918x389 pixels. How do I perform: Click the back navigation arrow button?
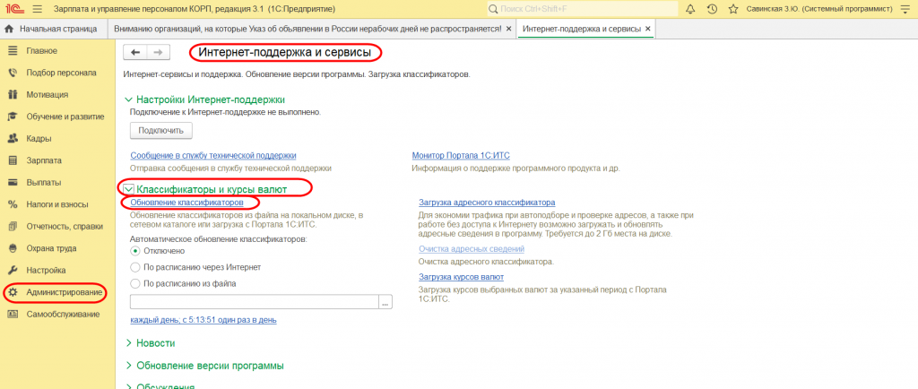click(138, 53)
